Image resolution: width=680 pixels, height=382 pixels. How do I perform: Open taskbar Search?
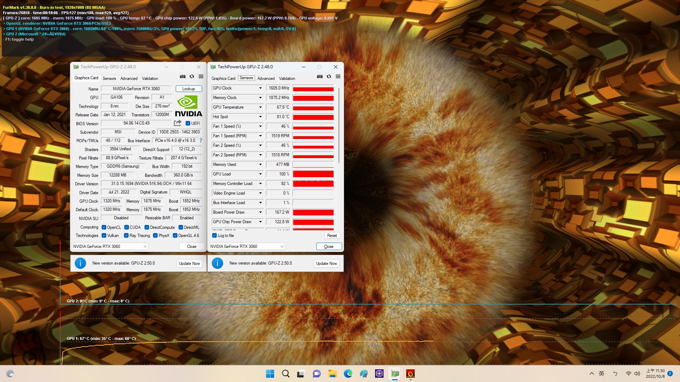click(x=285, y=374)
